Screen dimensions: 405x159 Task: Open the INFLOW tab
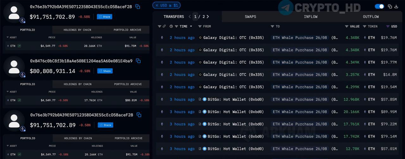[310, 16]
